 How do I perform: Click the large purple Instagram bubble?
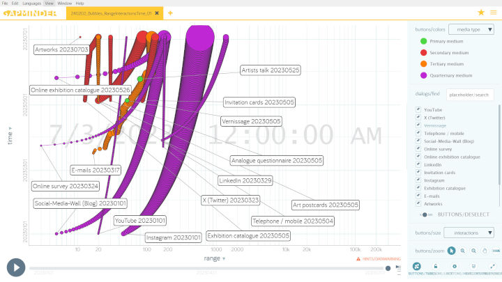tap(200, 36)
